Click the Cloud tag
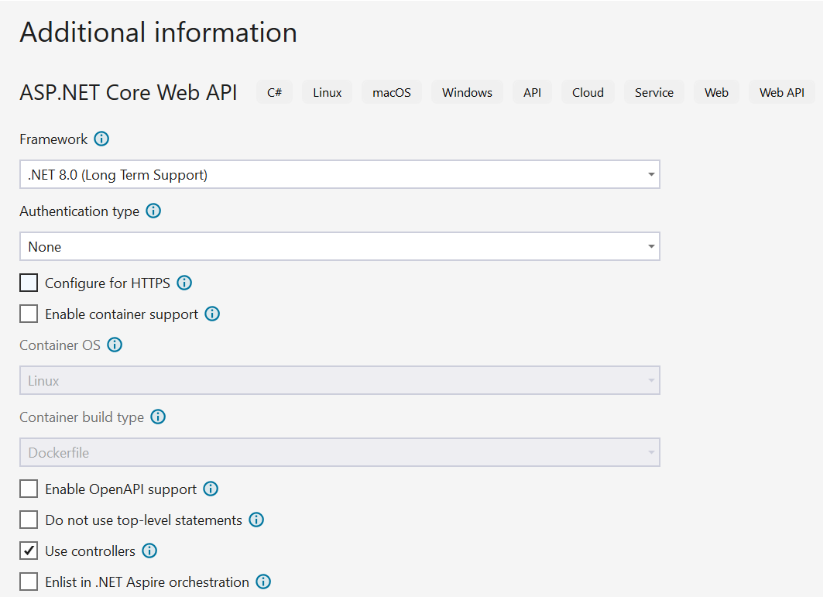The image size is (837, 597). (588, 92)
